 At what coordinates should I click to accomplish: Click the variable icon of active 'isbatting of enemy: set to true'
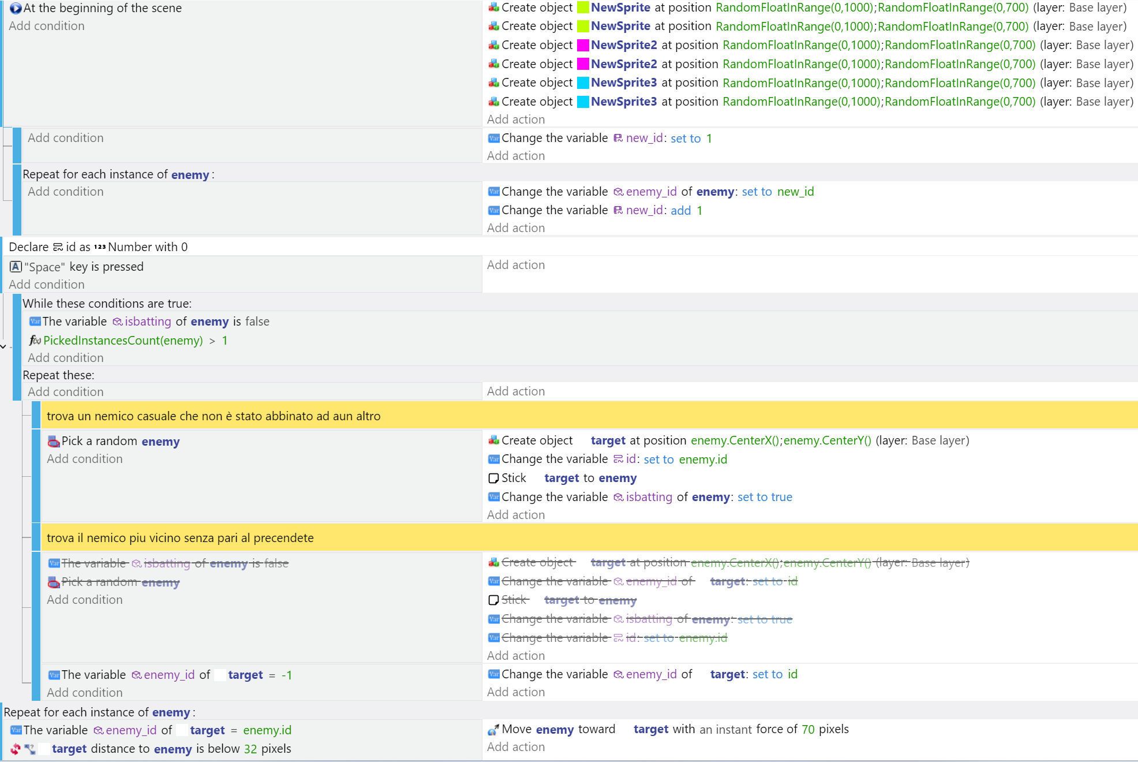tap(494, 497)
